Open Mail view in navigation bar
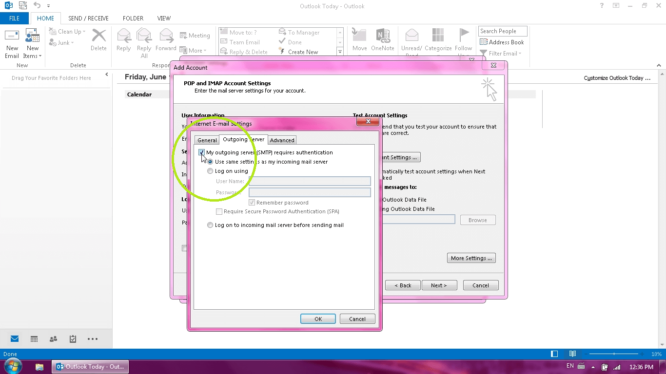666x374 pixels. tap(15, 339)
